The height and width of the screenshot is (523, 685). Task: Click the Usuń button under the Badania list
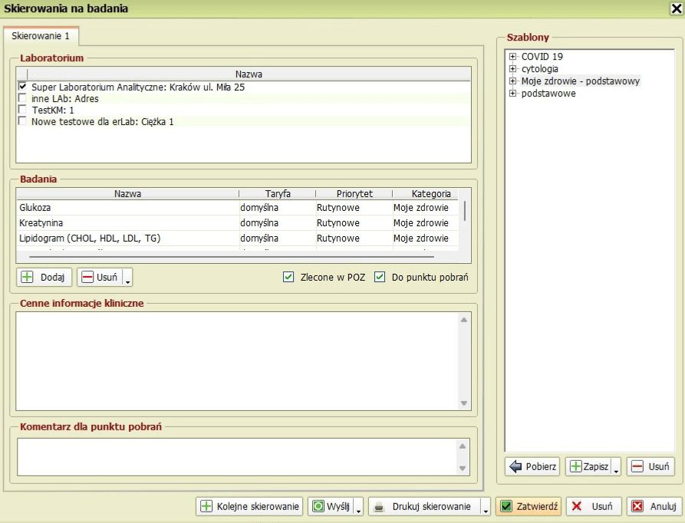(100, 277)
